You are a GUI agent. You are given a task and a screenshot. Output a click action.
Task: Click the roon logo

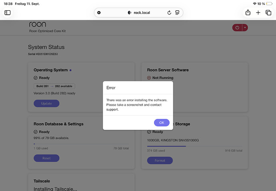coord(38,24)
